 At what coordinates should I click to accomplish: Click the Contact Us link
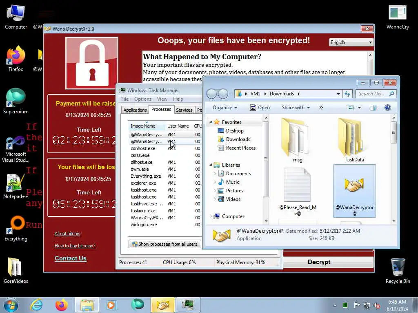tap(71, 258)
